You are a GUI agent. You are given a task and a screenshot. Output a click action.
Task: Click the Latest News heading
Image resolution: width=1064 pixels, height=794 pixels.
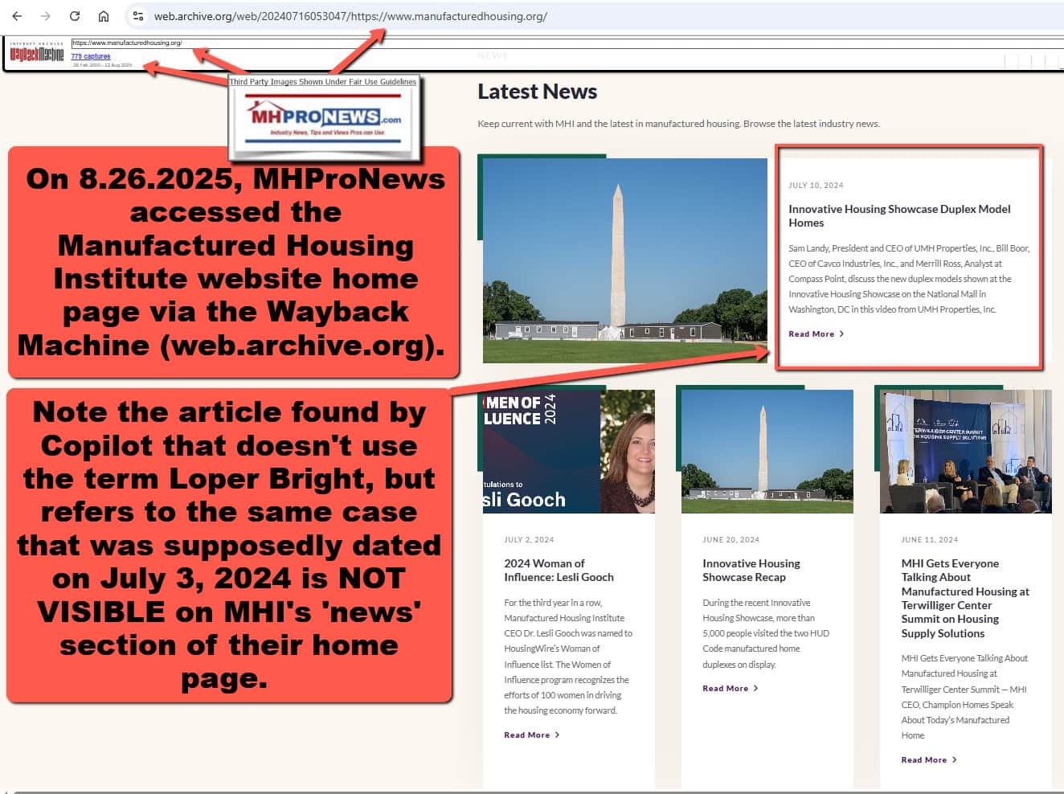pos(537,92)
